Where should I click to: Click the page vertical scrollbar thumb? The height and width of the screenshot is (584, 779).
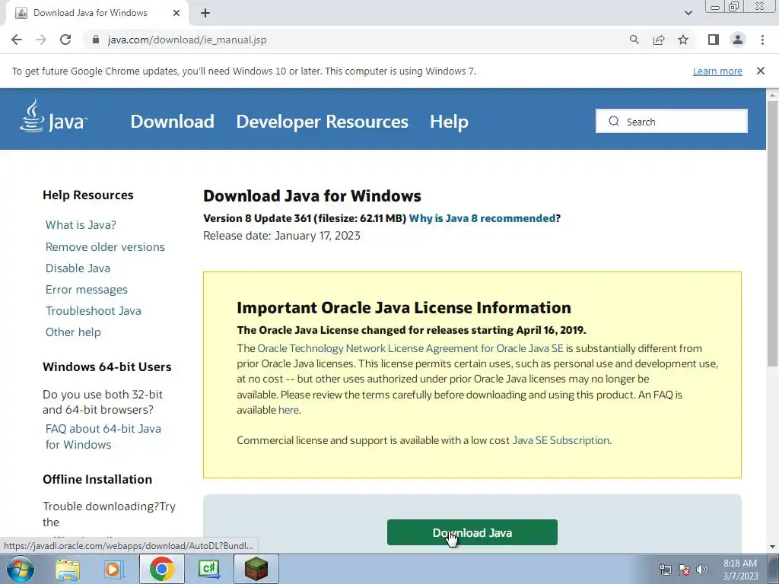pos(772,233)
